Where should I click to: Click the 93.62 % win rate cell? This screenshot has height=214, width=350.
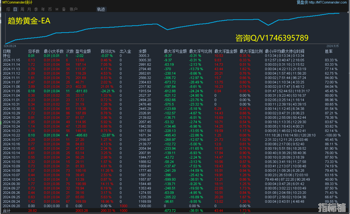coord(331,126)
